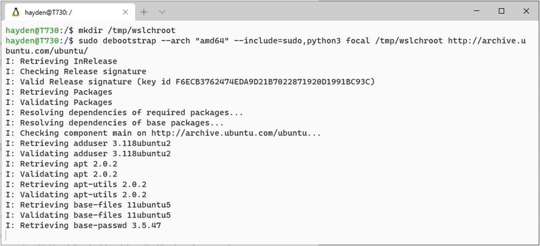
Task: Click the http://archive.ubuntu.com/ubuntu URL in output
Action: pyautogui.click(x=229, y=133)
